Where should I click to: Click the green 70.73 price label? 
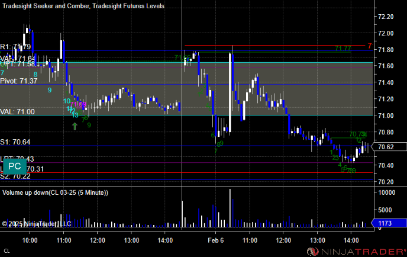pos(357,134)
